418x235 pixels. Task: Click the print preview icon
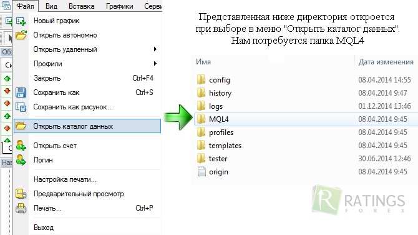pos(21,194)
